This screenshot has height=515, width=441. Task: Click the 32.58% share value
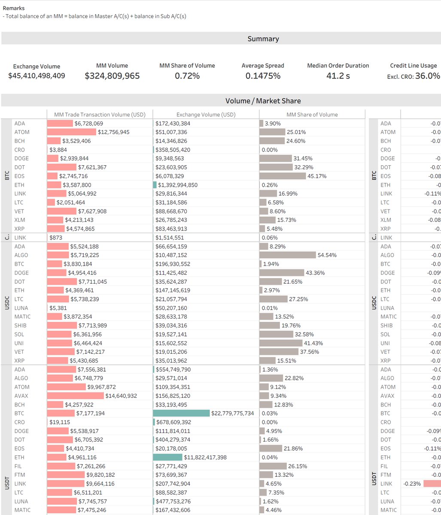click(x=305, y=334)
